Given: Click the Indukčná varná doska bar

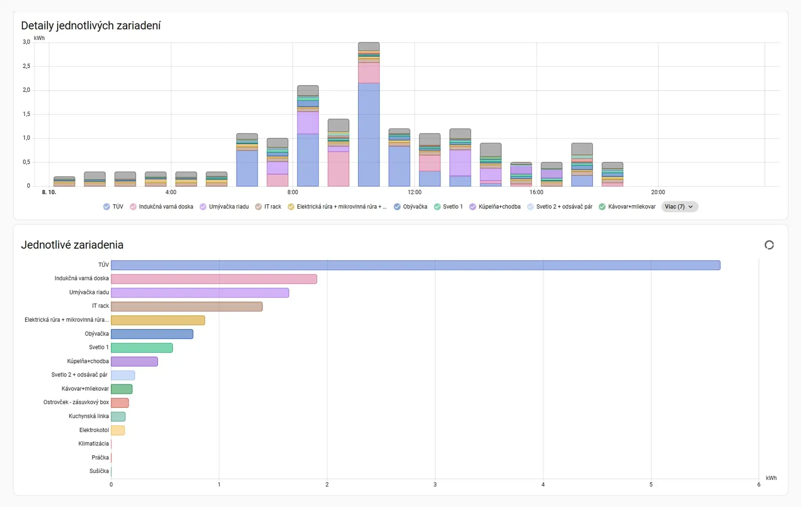Looking at the screenshot, I should pyautogui.click(x=214, y=279).
